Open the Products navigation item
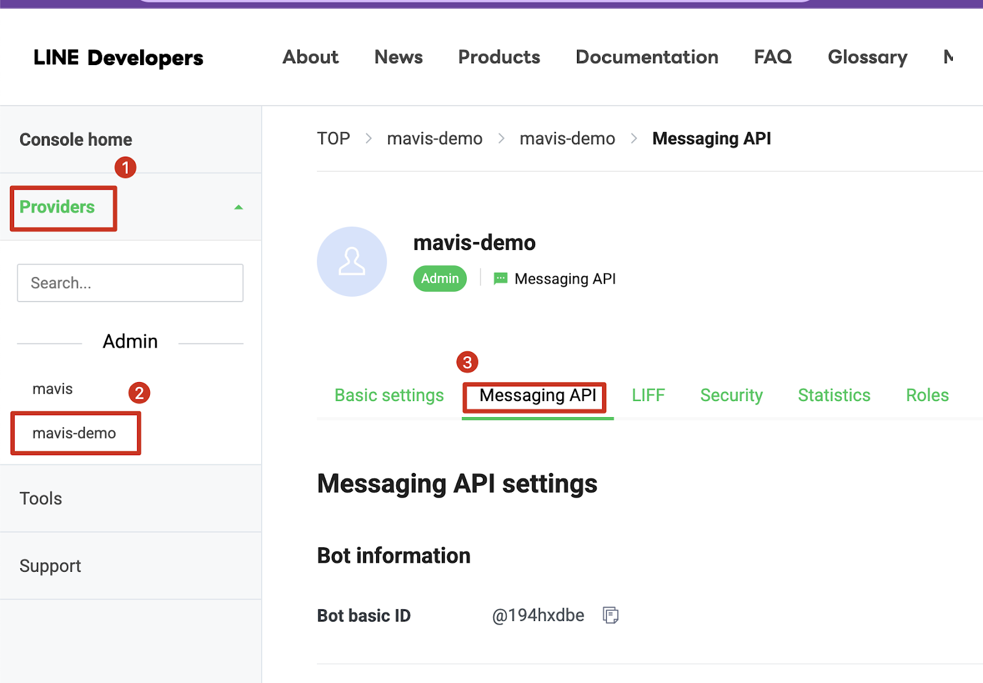Viewport: 983px width, 683px height. pyautogui.click(x=499, y=57)
